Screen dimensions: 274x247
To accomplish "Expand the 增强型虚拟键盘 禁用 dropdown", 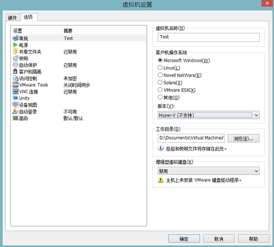I will tap(209, 171).
